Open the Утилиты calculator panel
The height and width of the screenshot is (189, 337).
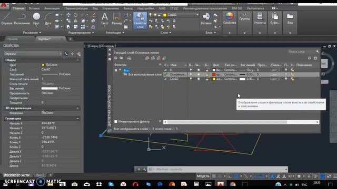[260, 18]
